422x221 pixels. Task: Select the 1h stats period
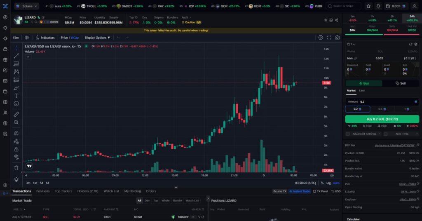click(372, 18)
